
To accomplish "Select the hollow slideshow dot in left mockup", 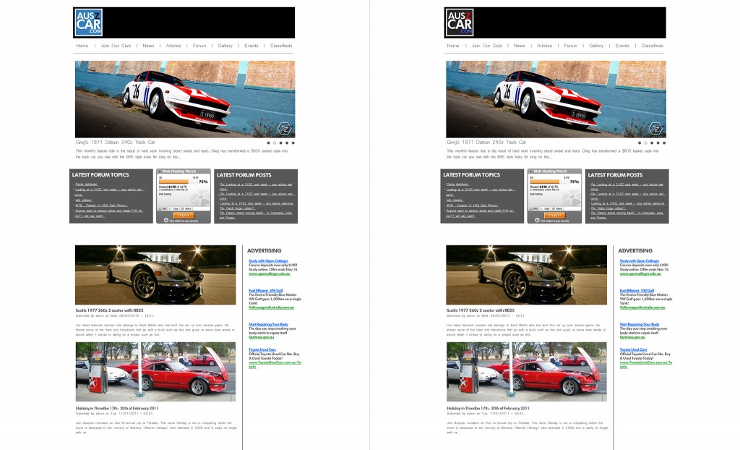I will click(x=275, y=143).
